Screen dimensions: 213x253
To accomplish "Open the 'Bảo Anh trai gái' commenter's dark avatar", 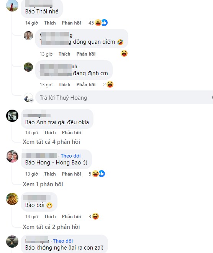I will (x=12, y=116).
